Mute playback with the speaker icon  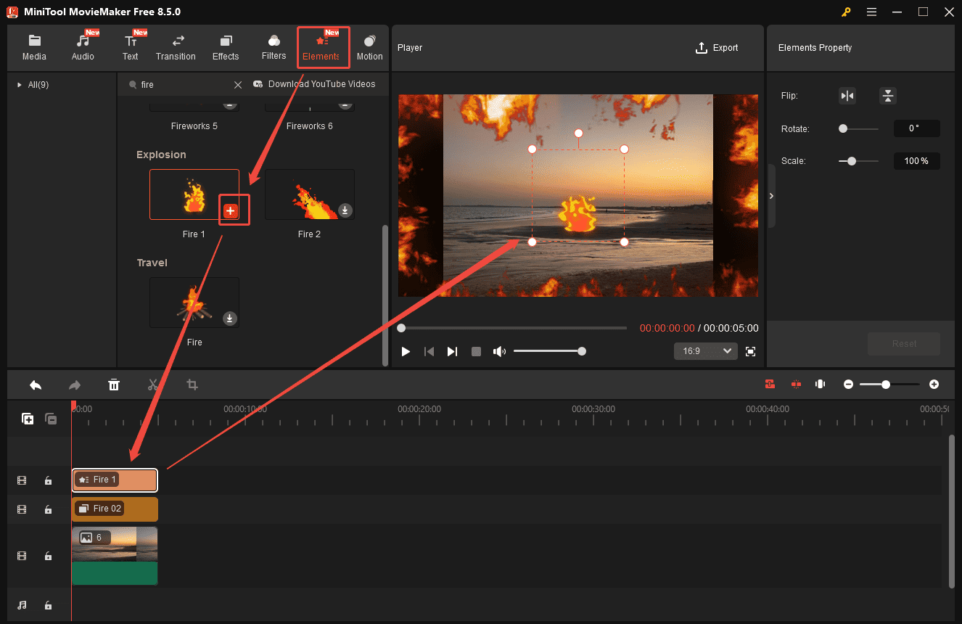point(499,351)
